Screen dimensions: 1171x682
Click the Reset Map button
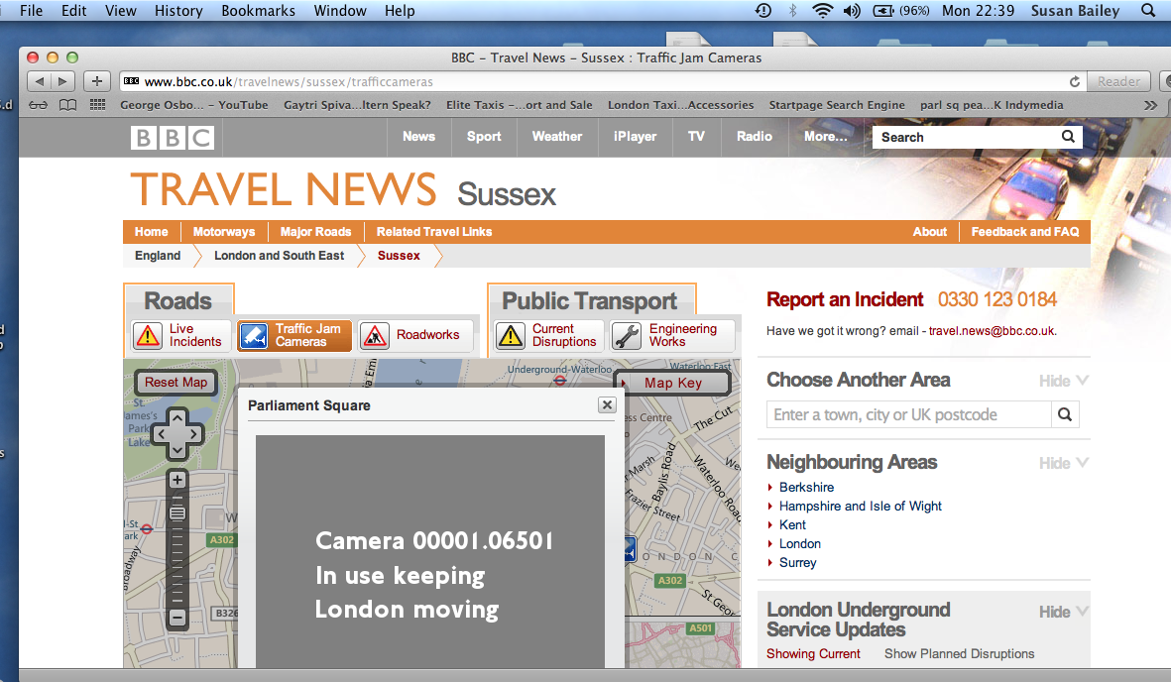(176, 383)
